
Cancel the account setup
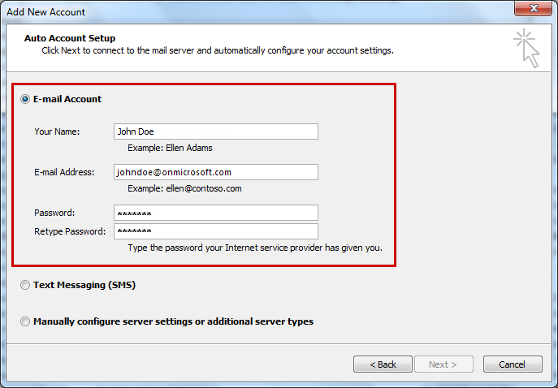(513, 364)
